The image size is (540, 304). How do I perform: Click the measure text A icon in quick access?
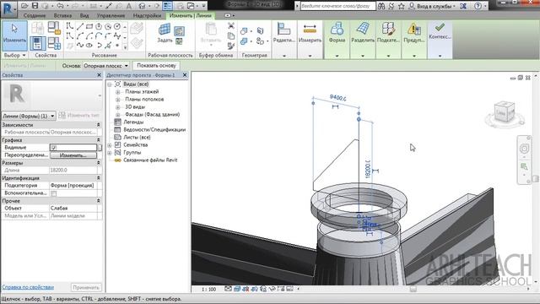pyautogui.click(x=129, y=6)
